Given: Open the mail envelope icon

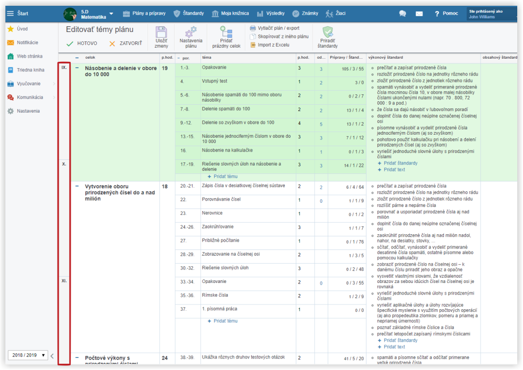Looking at the screenshot, I should pos(419,14).
